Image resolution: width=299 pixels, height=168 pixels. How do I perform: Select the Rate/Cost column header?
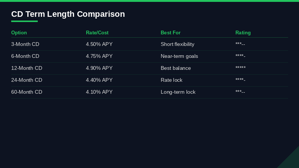[x=97, y=33]
